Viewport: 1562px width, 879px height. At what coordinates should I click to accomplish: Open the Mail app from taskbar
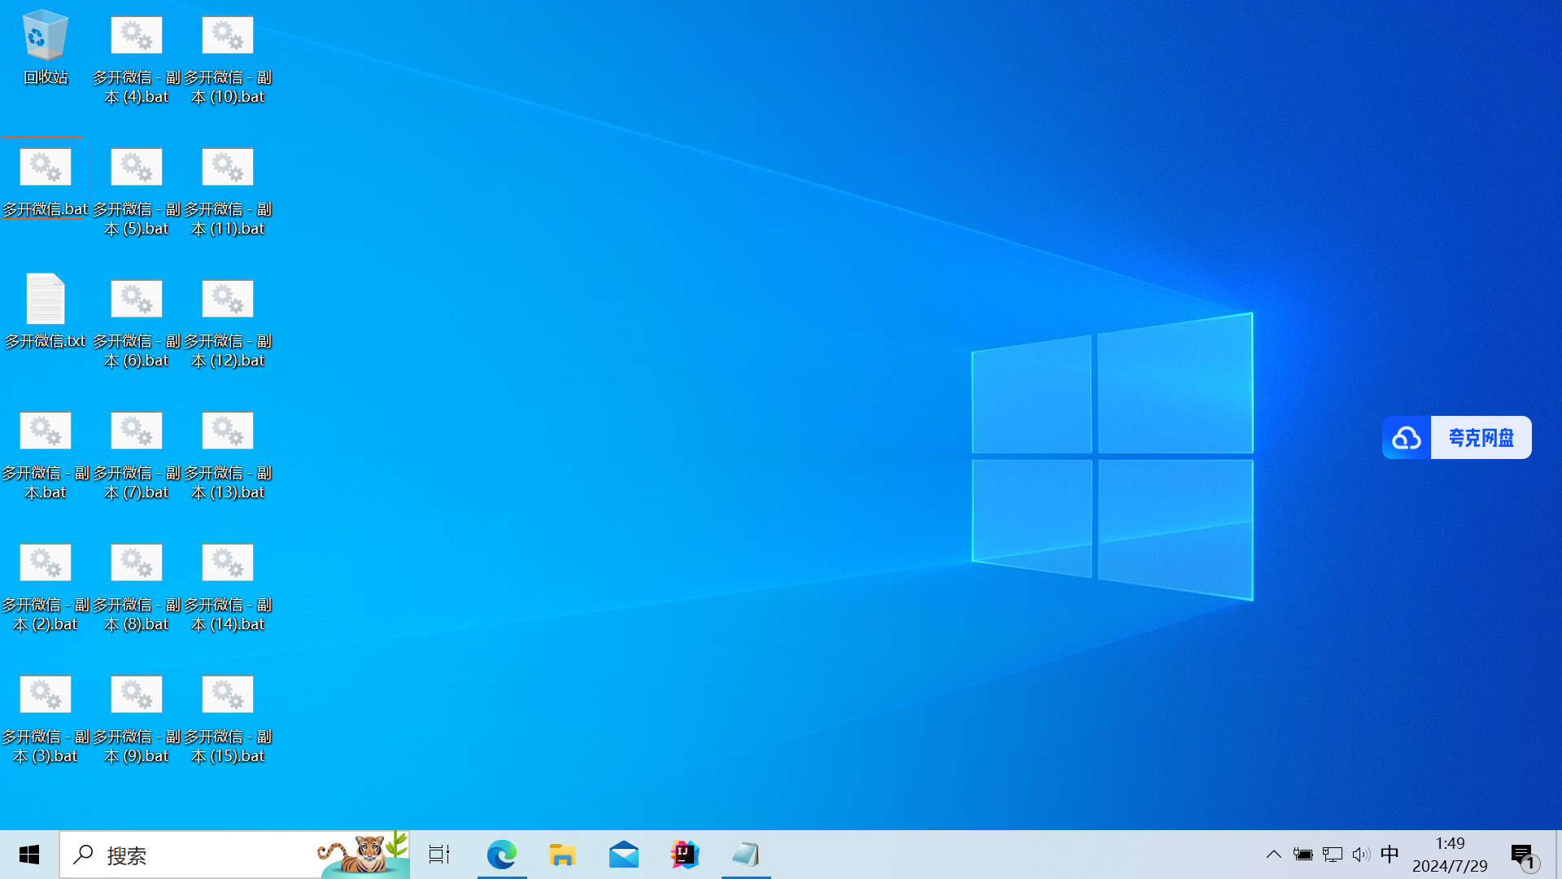click(x=624, y=855)
